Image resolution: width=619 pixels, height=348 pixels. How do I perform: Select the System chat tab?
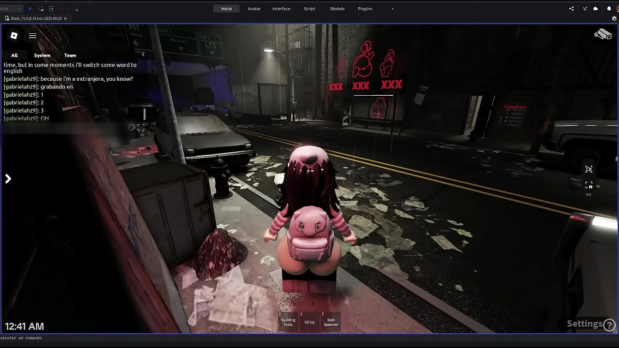[42, 55]
